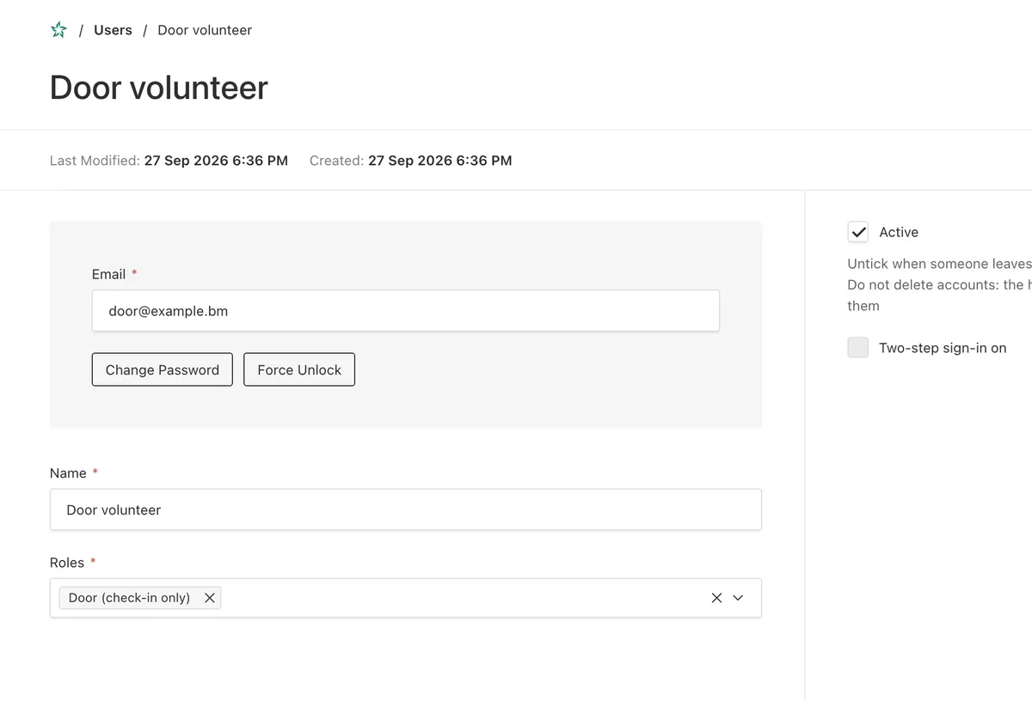Click the Created timestamp text
The height and width of the screenshot is (701, 1032).
pos(440,161)
